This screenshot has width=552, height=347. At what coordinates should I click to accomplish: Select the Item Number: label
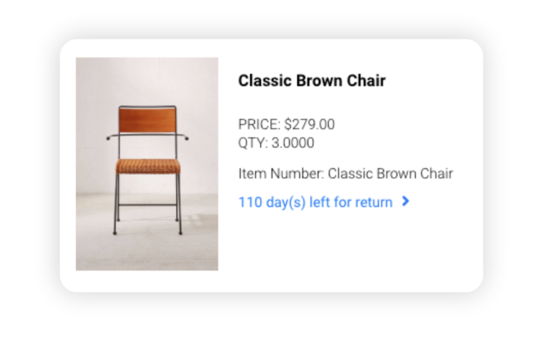281,174
